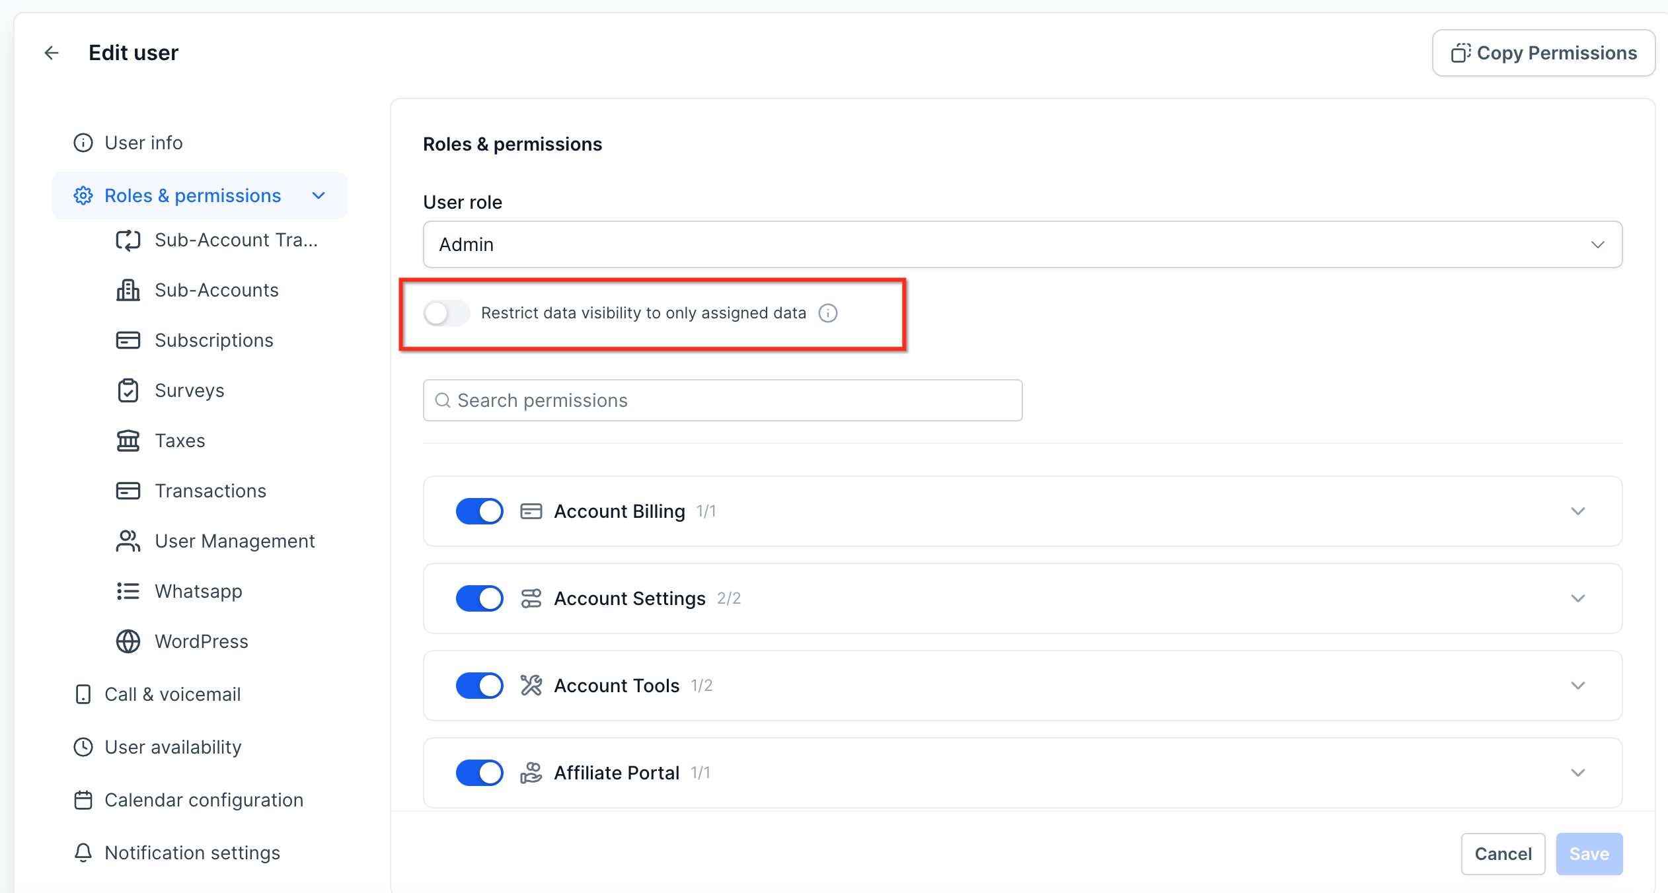Go to Call & voicemail settings
This screenshot has height=893, width=1668.
[157, 695]
